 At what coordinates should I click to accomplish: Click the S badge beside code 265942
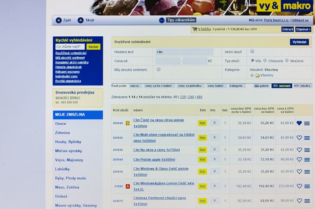(128, 123)
